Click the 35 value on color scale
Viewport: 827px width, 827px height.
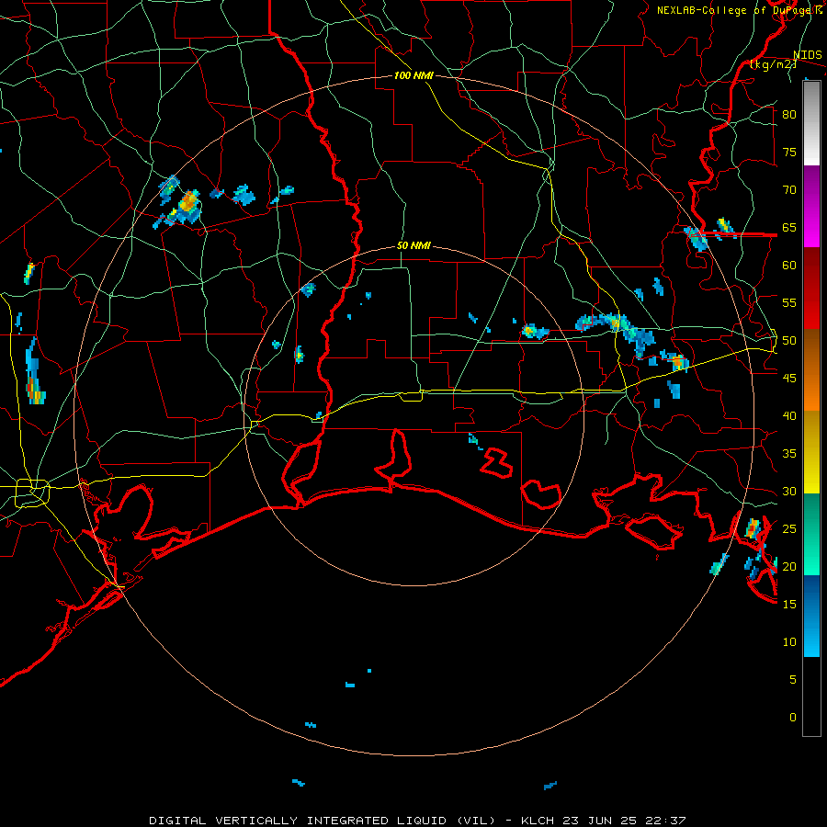pos(789,454)
